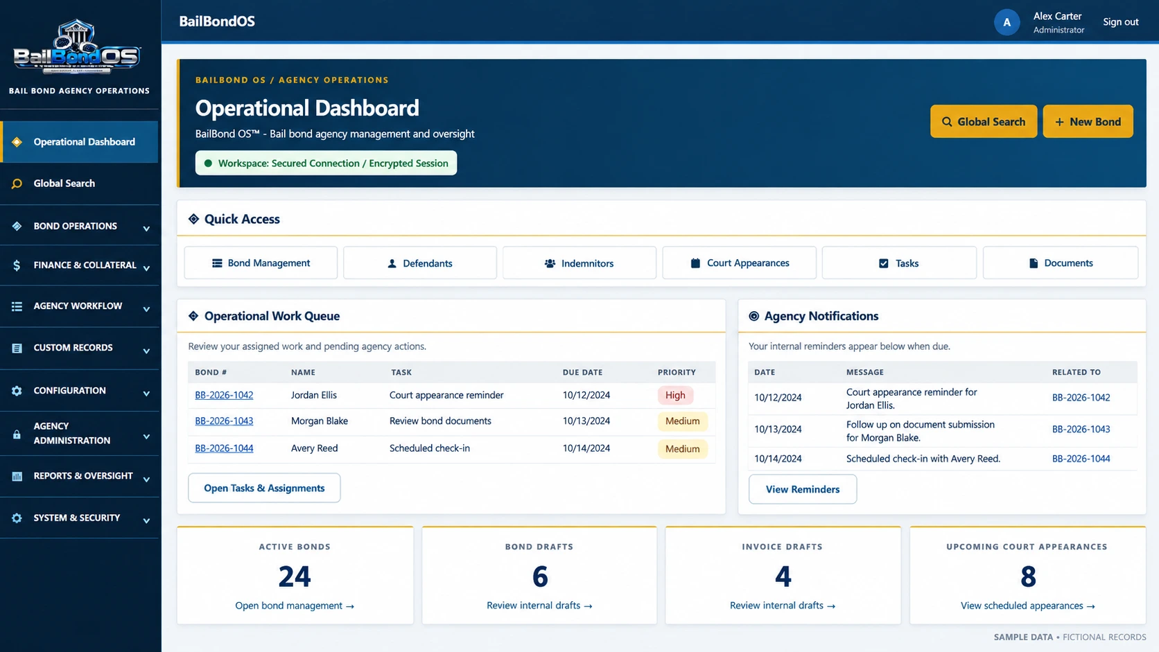Click the Agency Workflow list icon

click(17, 306)
